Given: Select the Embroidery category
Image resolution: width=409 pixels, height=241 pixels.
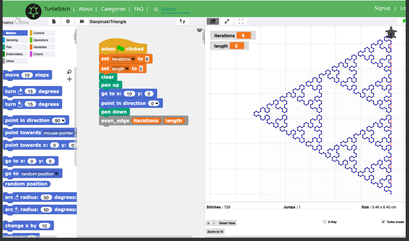Looking at the screenshot, I should (x=15, y=54).
